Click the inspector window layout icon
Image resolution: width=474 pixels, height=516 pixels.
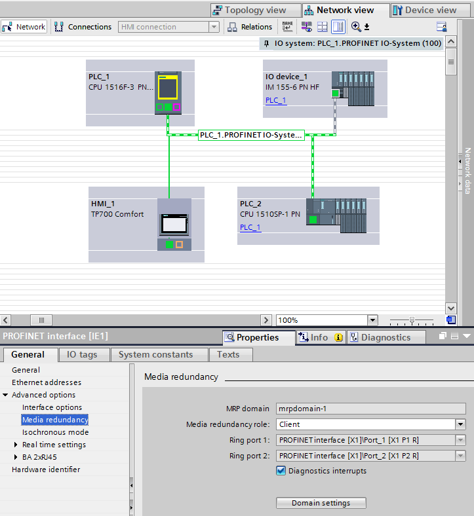click(454, 336)
